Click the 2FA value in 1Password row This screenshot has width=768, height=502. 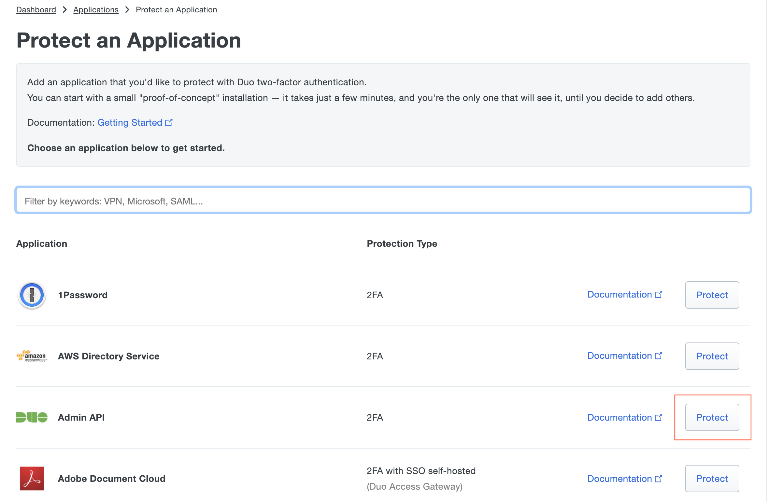pyautogui.click(x=375, y=295)
